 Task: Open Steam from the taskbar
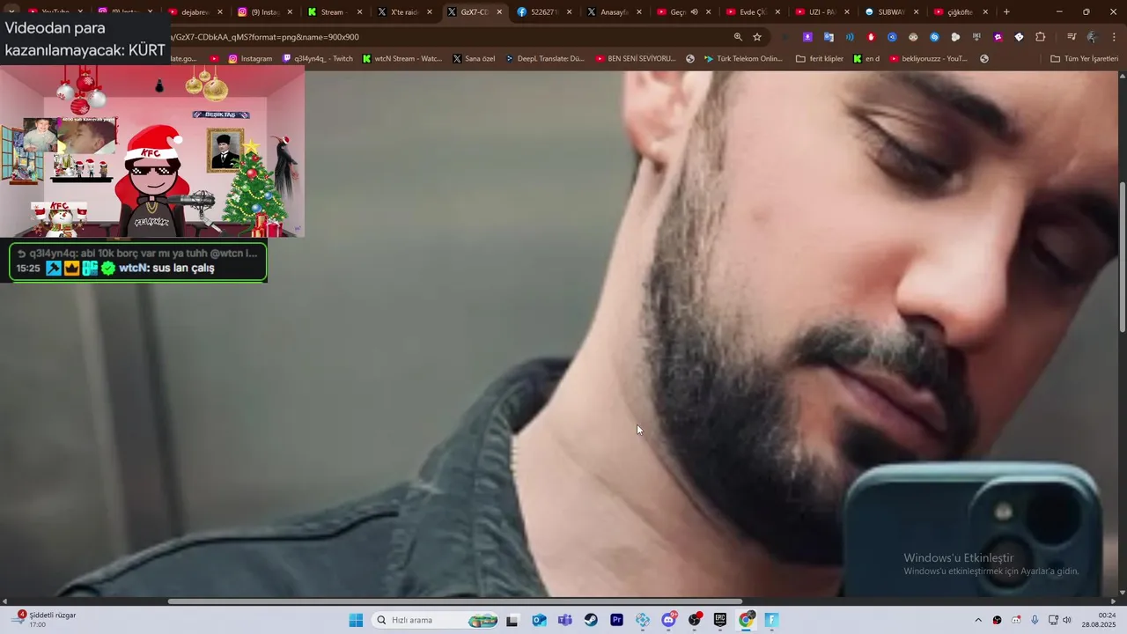coord(591,620)
